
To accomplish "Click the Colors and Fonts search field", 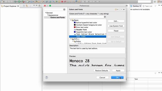I will click(87, 17).
